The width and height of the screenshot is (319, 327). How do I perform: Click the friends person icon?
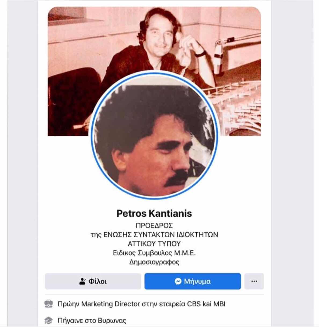coord(82,281)
